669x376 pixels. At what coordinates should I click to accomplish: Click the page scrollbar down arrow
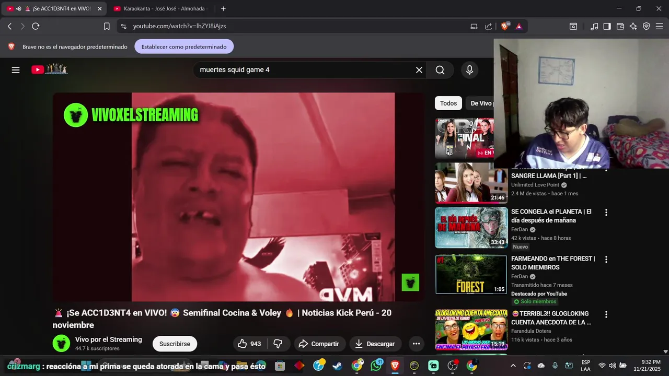[x=665, y=351]
